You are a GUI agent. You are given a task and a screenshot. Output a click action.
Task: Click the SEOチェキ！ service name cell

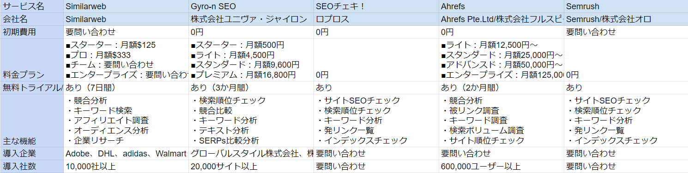[377, 7]
